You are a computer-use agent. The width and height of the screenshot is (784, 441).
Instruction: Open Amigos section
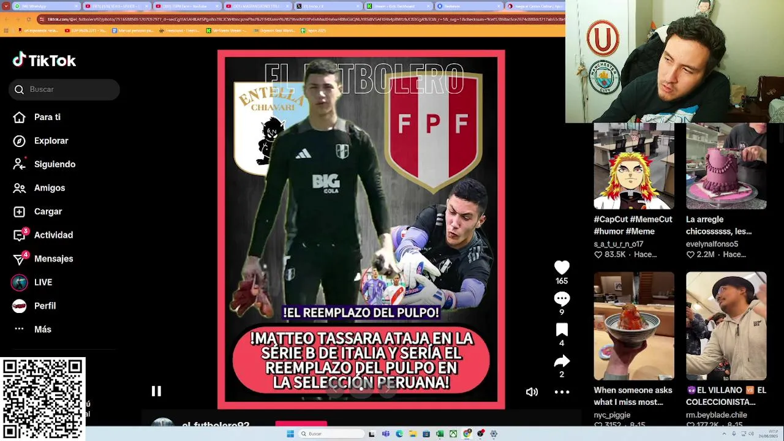pyautogui.click(x=50, y=188)
